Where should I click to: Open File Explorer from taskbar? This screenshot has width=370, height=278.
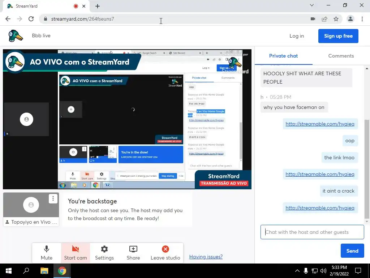pyautogui.click(x=44, y=271)
